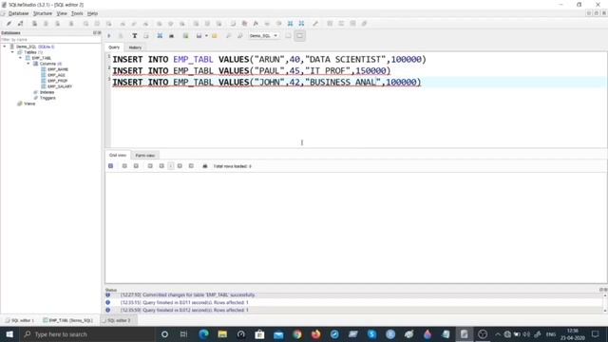The height and width of the screenshot is (342, 608).
Task: Open the configuration wrench icon in main toolbar
Action: coord(315,23)
